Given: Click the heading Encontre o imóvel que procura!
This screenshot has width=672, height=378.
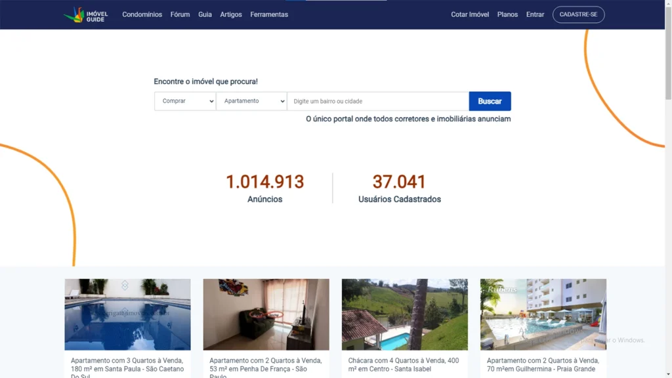Looking at the screenshot, I should pos(205,81).
